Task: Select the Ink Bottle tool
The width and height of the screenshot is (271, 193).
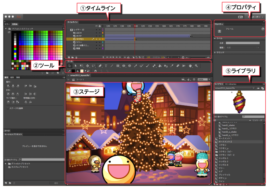Action: click(x=166, y=66)
